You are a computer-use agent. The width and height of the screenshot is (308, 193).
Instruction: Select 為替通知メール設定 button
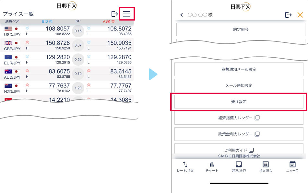click(x=239, y=69)
